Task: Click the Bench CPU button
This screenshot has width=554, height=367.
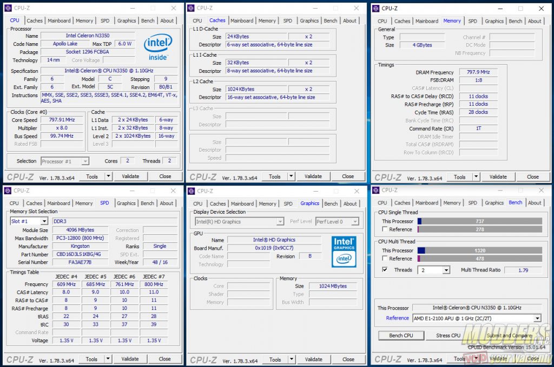Action: click(x=401, y=335)
